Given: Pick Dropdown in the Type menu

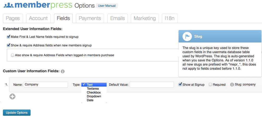Looking at the screenshot, I should 94,96.
